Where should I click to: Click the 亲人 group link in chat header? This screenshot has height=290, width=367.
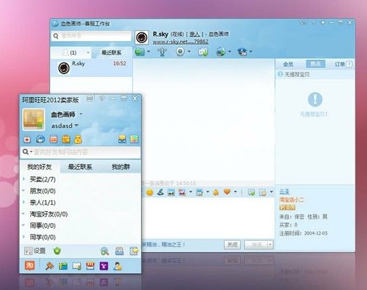194,34
